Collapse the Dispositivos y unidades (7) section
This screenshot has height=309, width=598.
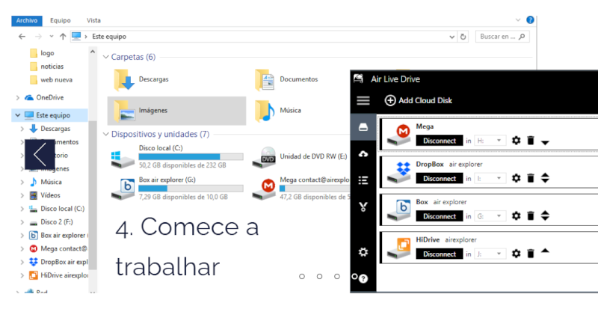(x=106, y=135)
